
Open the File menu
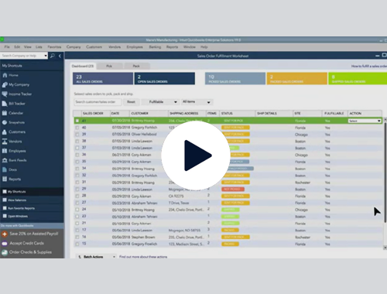[x=7, y=47]
